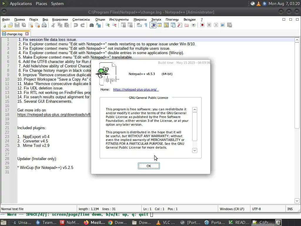The image size is (301, 226).
Task: Open the Синтаксисы menu
Action: [81, 19]
